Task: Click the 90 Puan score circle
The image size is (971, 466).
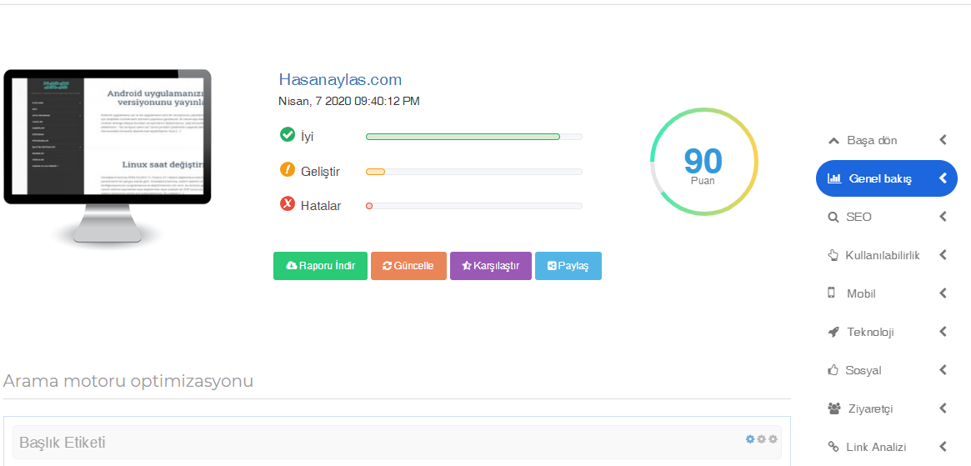Action: (703, 163)
